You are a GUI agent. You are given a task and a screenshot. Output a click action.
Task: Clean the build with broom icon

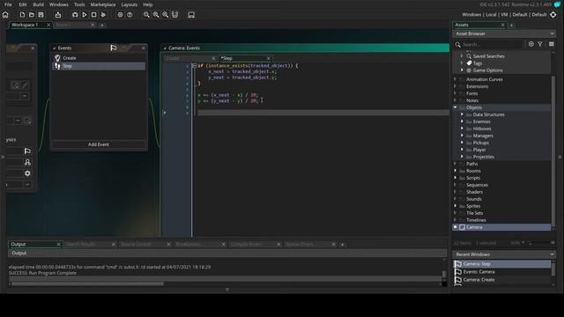103,15
